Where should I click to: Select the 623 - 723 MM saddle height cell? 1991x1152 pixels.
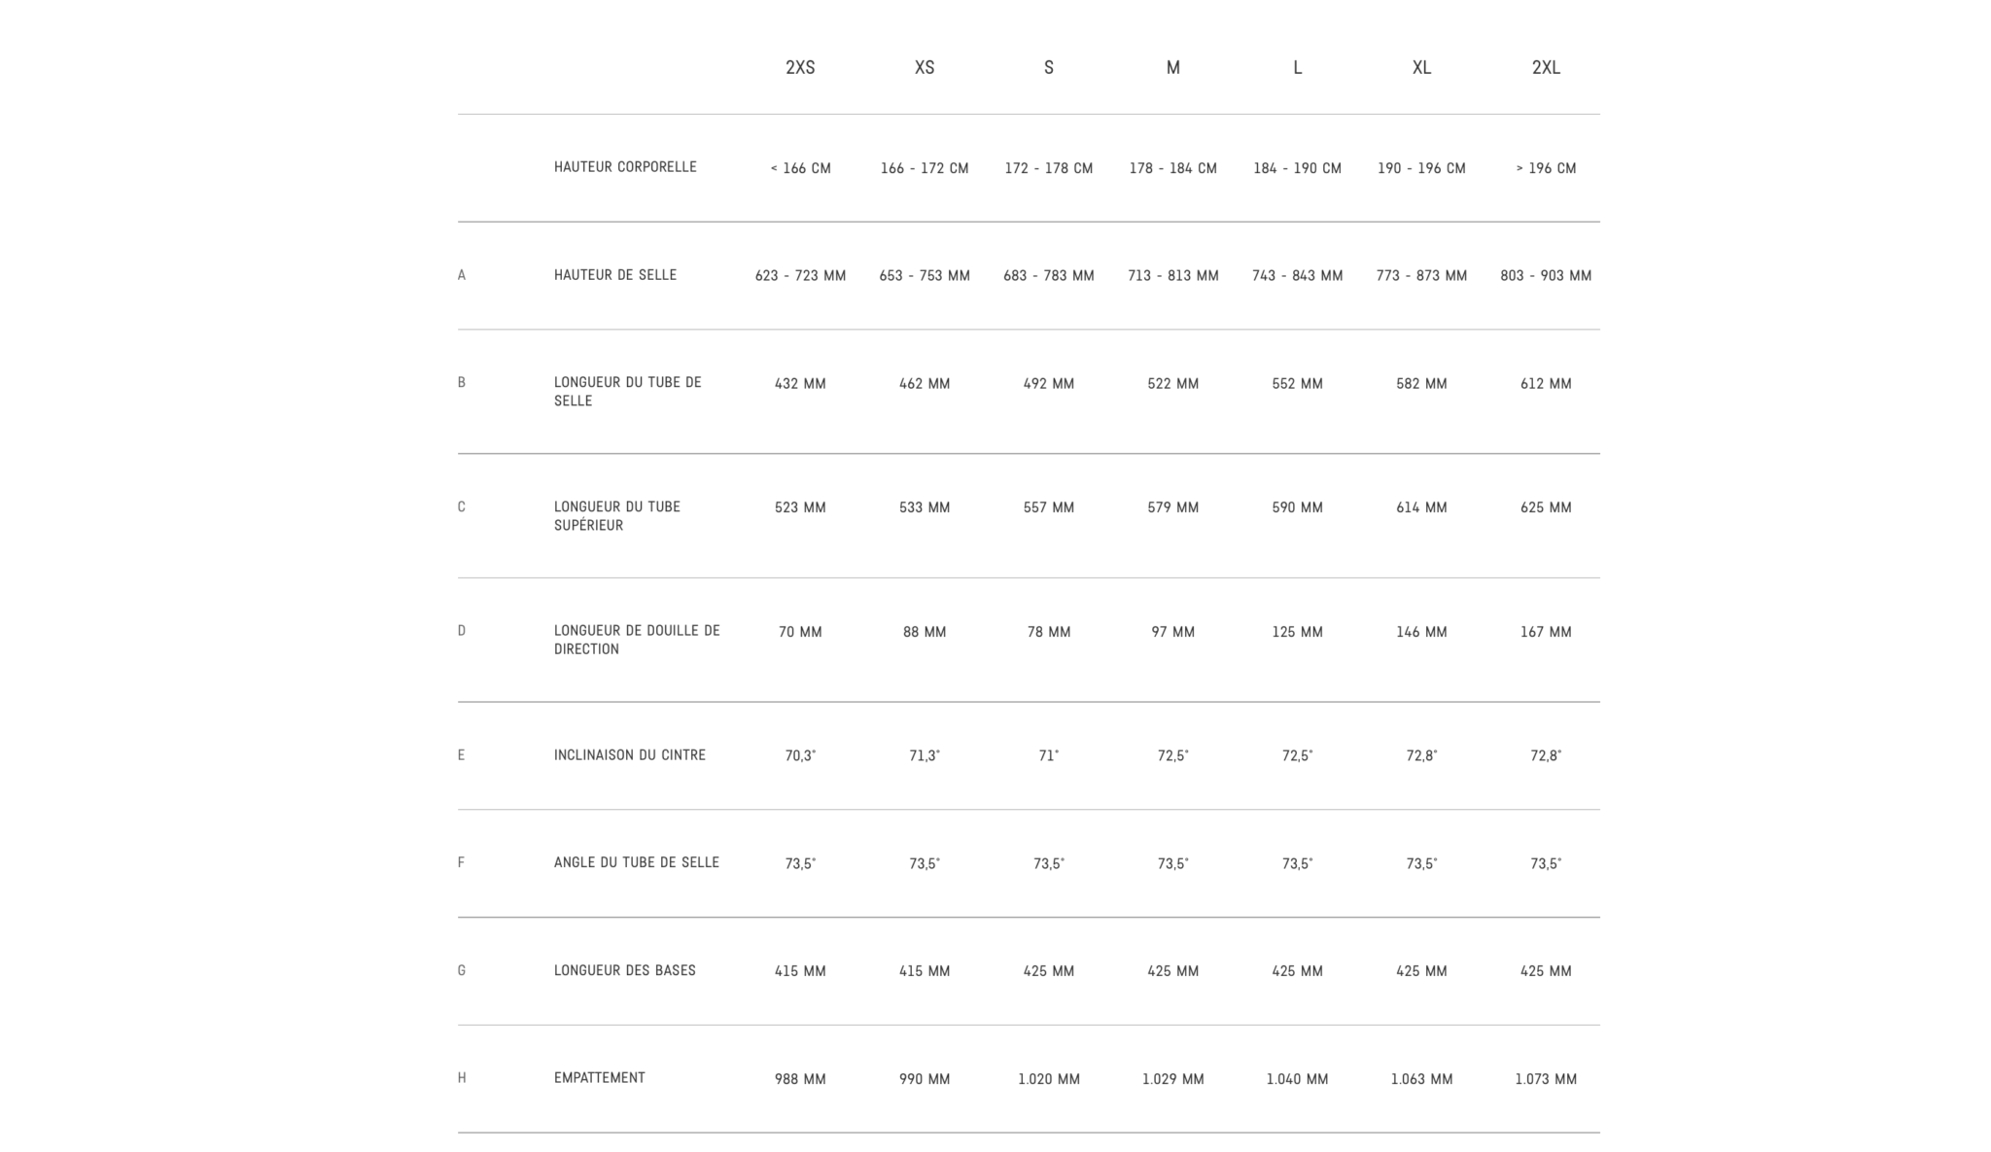[800, 276]
